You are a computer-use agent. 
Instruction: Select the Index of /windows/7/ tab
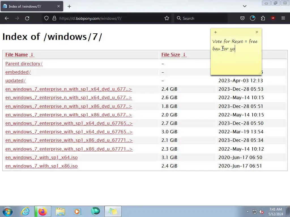[x=32, y=6]
